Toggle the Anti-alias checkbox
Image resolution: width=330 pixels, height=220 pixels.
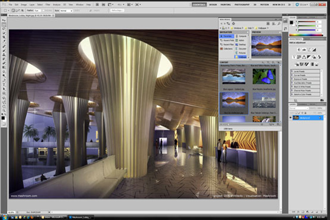(44, 11)
